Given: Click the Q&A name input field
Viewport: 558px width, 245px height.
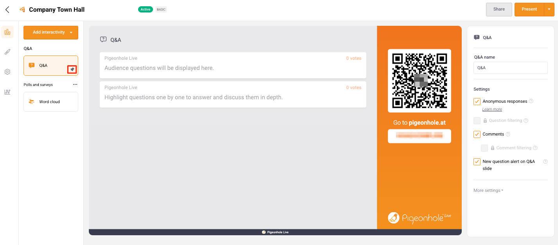Looking at the screenshot, I should (x=510, y=68).
